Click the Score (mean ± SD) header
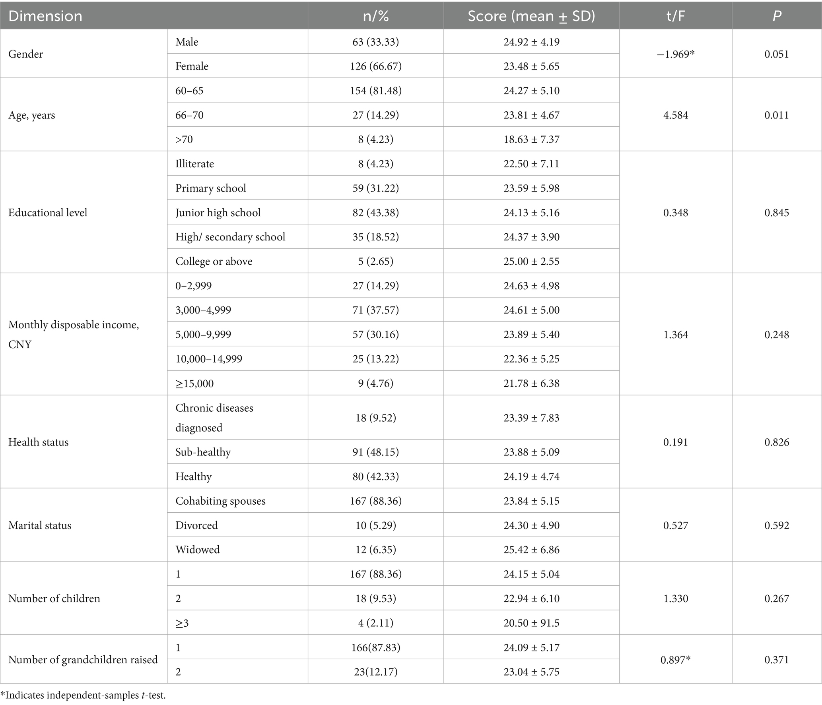822x705 pixels. [x=531, y=16]
